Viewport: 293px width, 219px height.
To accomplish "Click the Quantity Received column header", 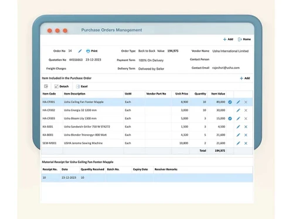I will pos(93,169).
